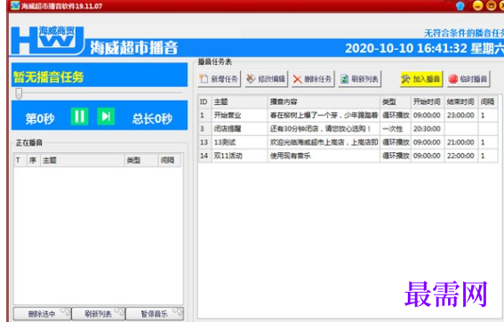Click the 新增任务 button to add a task

pyautogui.click(x=220, y=79)
